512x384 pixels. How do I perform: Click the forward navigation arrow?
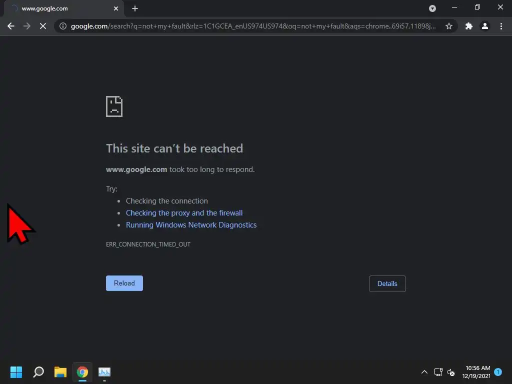coord(27,26)
